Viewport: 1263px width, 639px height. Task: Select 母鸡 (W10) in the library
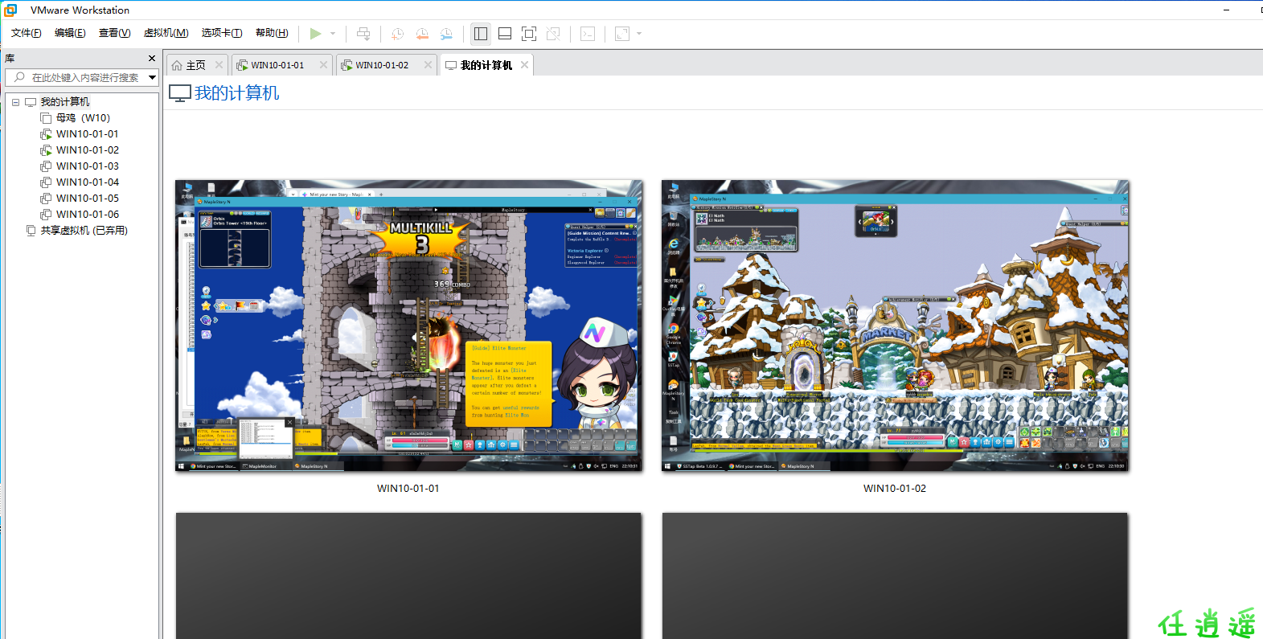click(83, 118)
